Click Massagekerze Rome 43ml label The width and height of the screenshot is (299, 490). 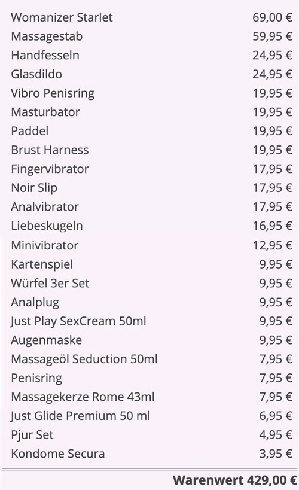(83, 397)
